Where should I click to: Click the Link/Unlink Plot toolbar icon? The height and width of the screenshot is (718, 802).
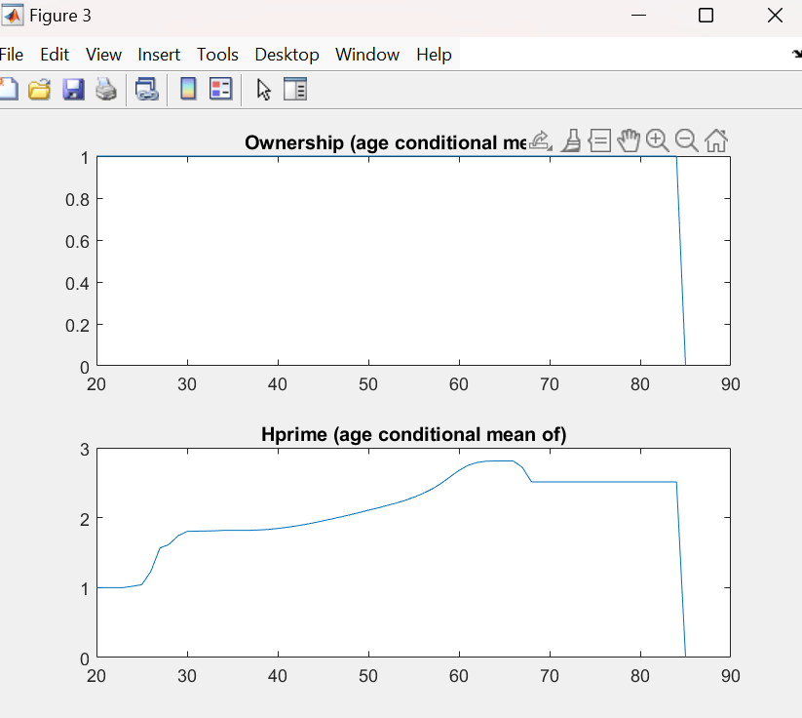click(147, 89)
